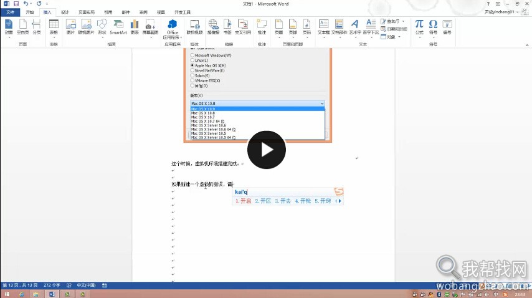Screen dimensions: 532x298
Task: Open the yincheng01 account dropdown
Action: (x=518, y=12)
